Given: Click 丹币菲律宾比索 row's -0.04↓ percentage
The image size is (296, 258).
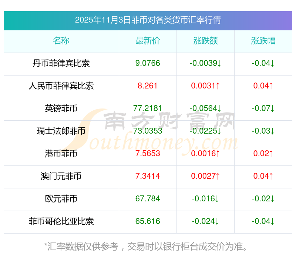Looking at the screenshot, I should (263, 63).
